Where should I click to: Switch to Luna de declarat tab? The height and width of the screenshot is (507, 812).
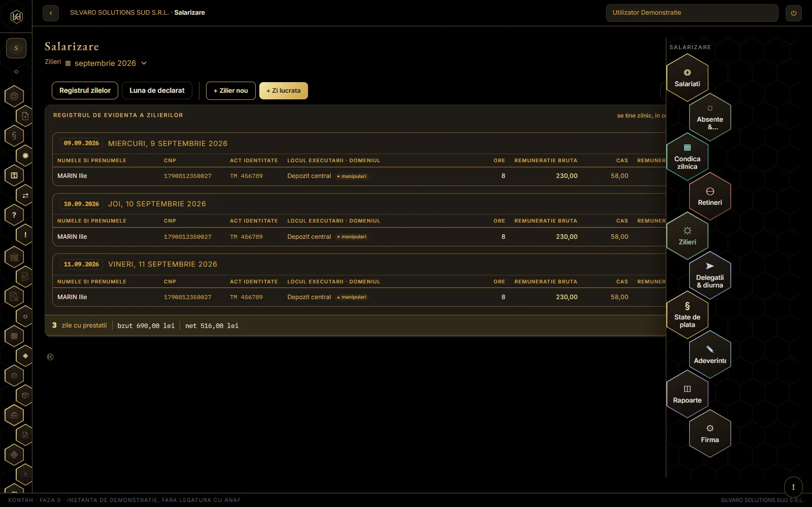coord(157,91)
